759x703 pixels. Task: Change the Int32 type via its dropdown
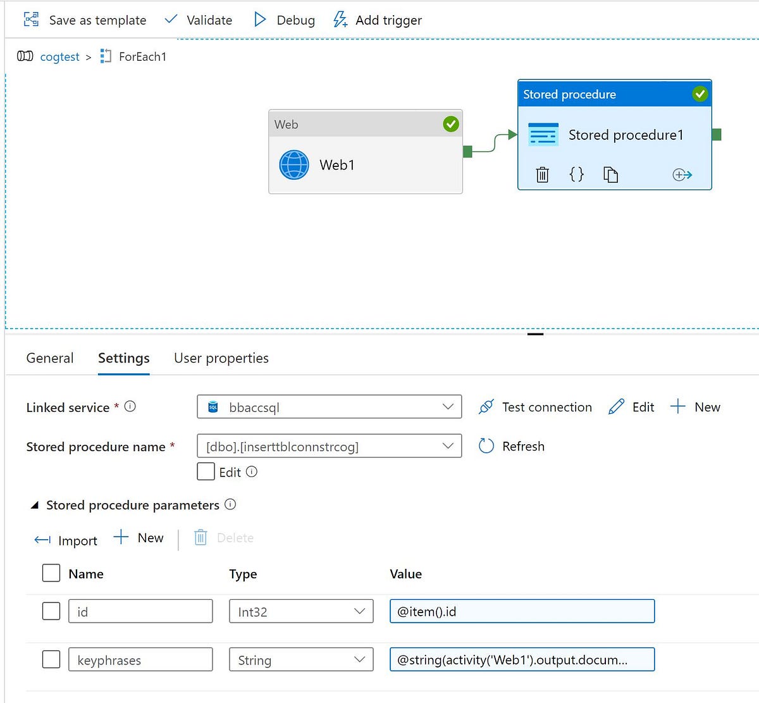click(x=359, y=611)
